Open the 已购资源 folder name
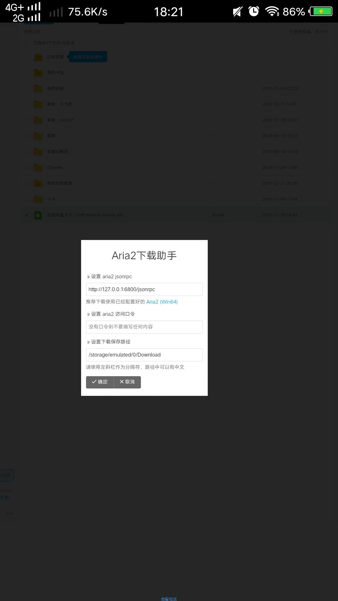 tap(55, 57)
